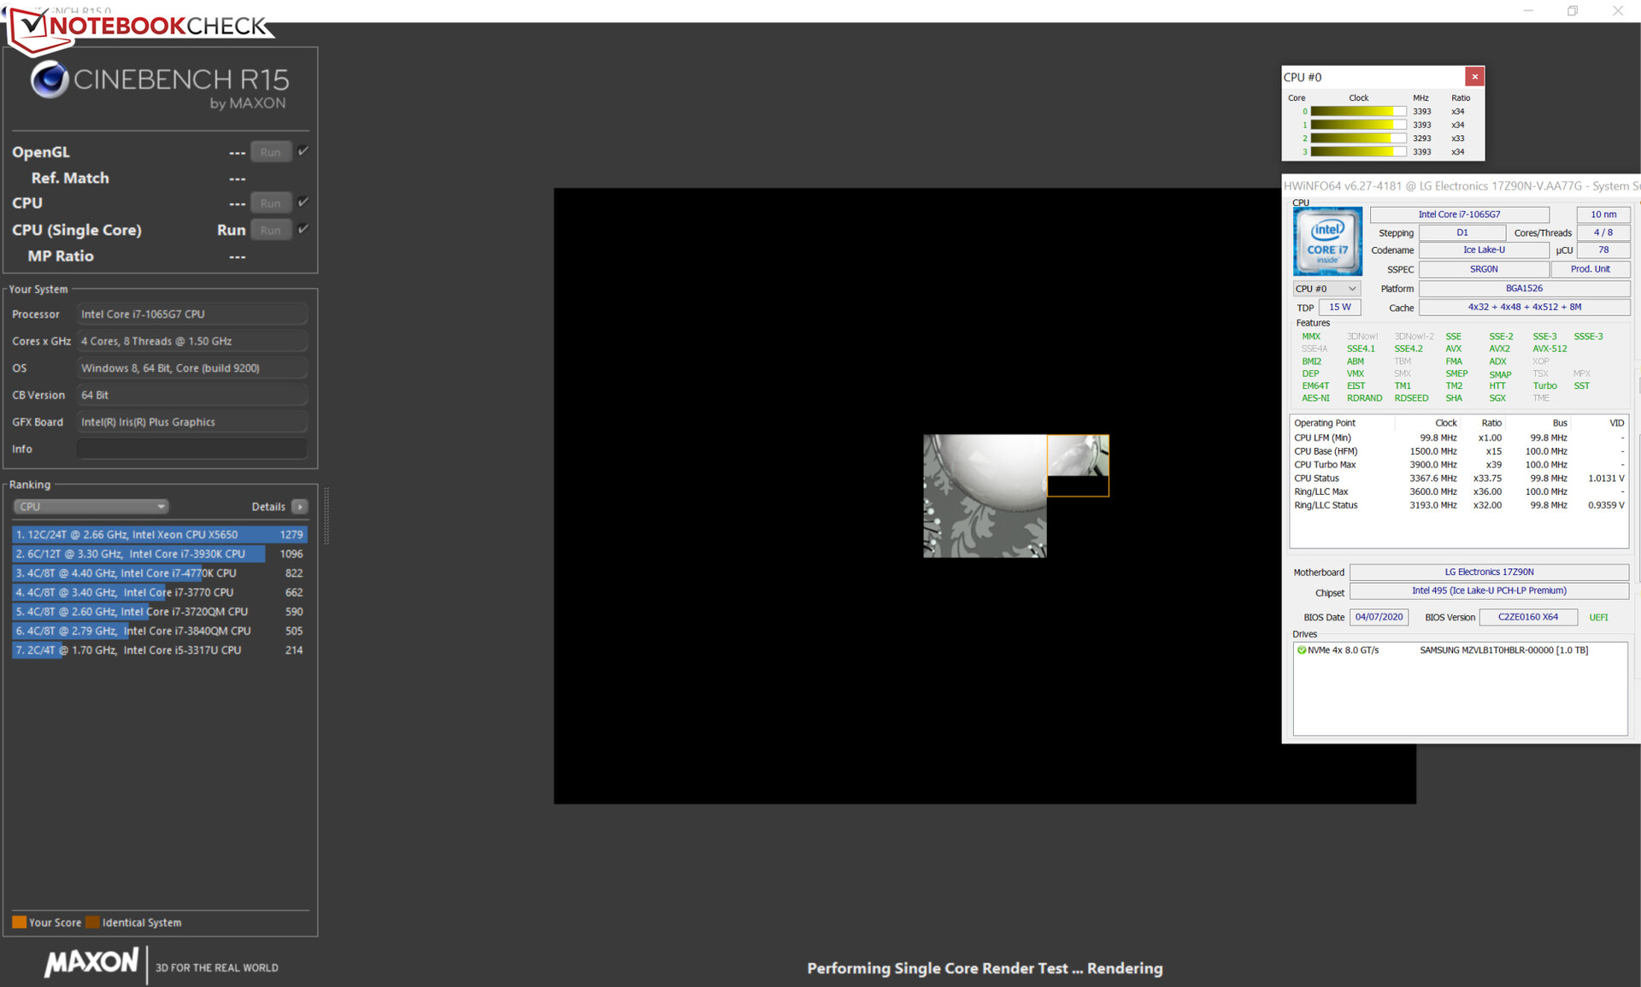Open the CPU #0 selector dropdown
Viewport: 1641px width, 987px height.
tap(1326, 289)
